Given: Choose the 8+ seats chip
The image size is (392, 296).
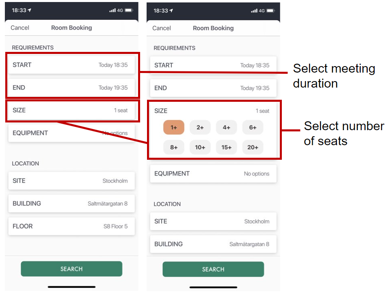Looking at the screenshot, I should coord(174,147).
